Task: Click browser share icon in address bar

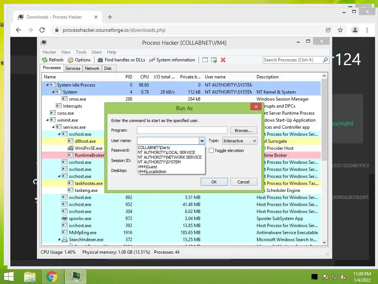Action: tap(328, 30)
